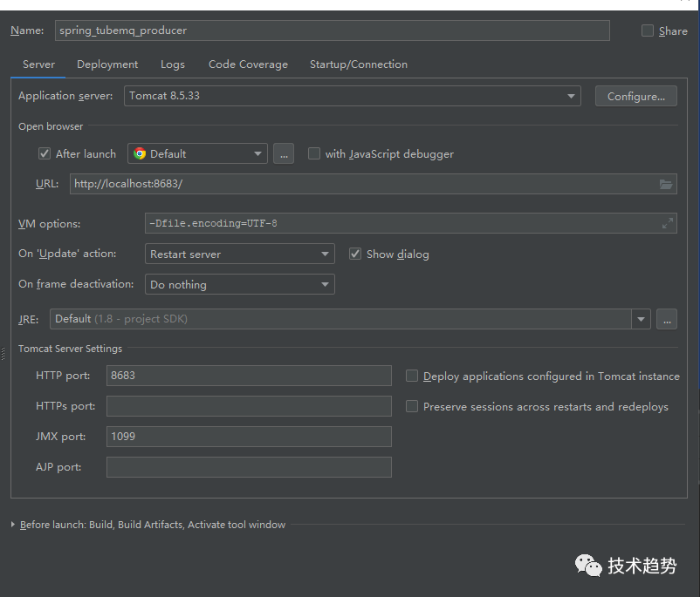Click the JRE Default project SDK field
This screenshot has height=597, width=700.
click(340, 319)
